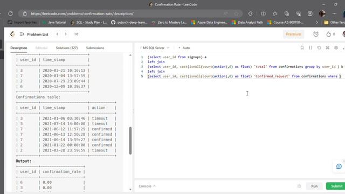
Task: Expand more bookmarks chevron
Action: pos(316,22)
